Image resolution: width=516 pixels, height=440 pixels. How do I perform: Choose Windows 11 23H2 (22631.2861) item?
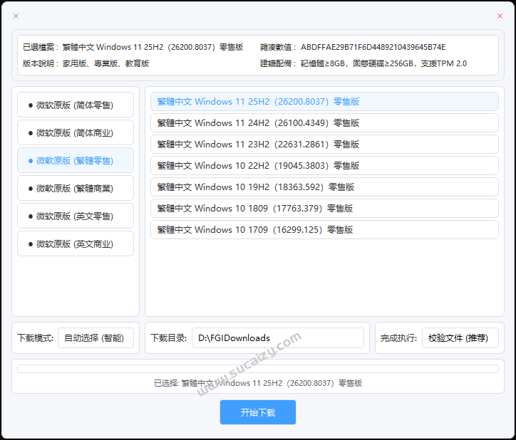pyautogui.click(x=324, y=145)
